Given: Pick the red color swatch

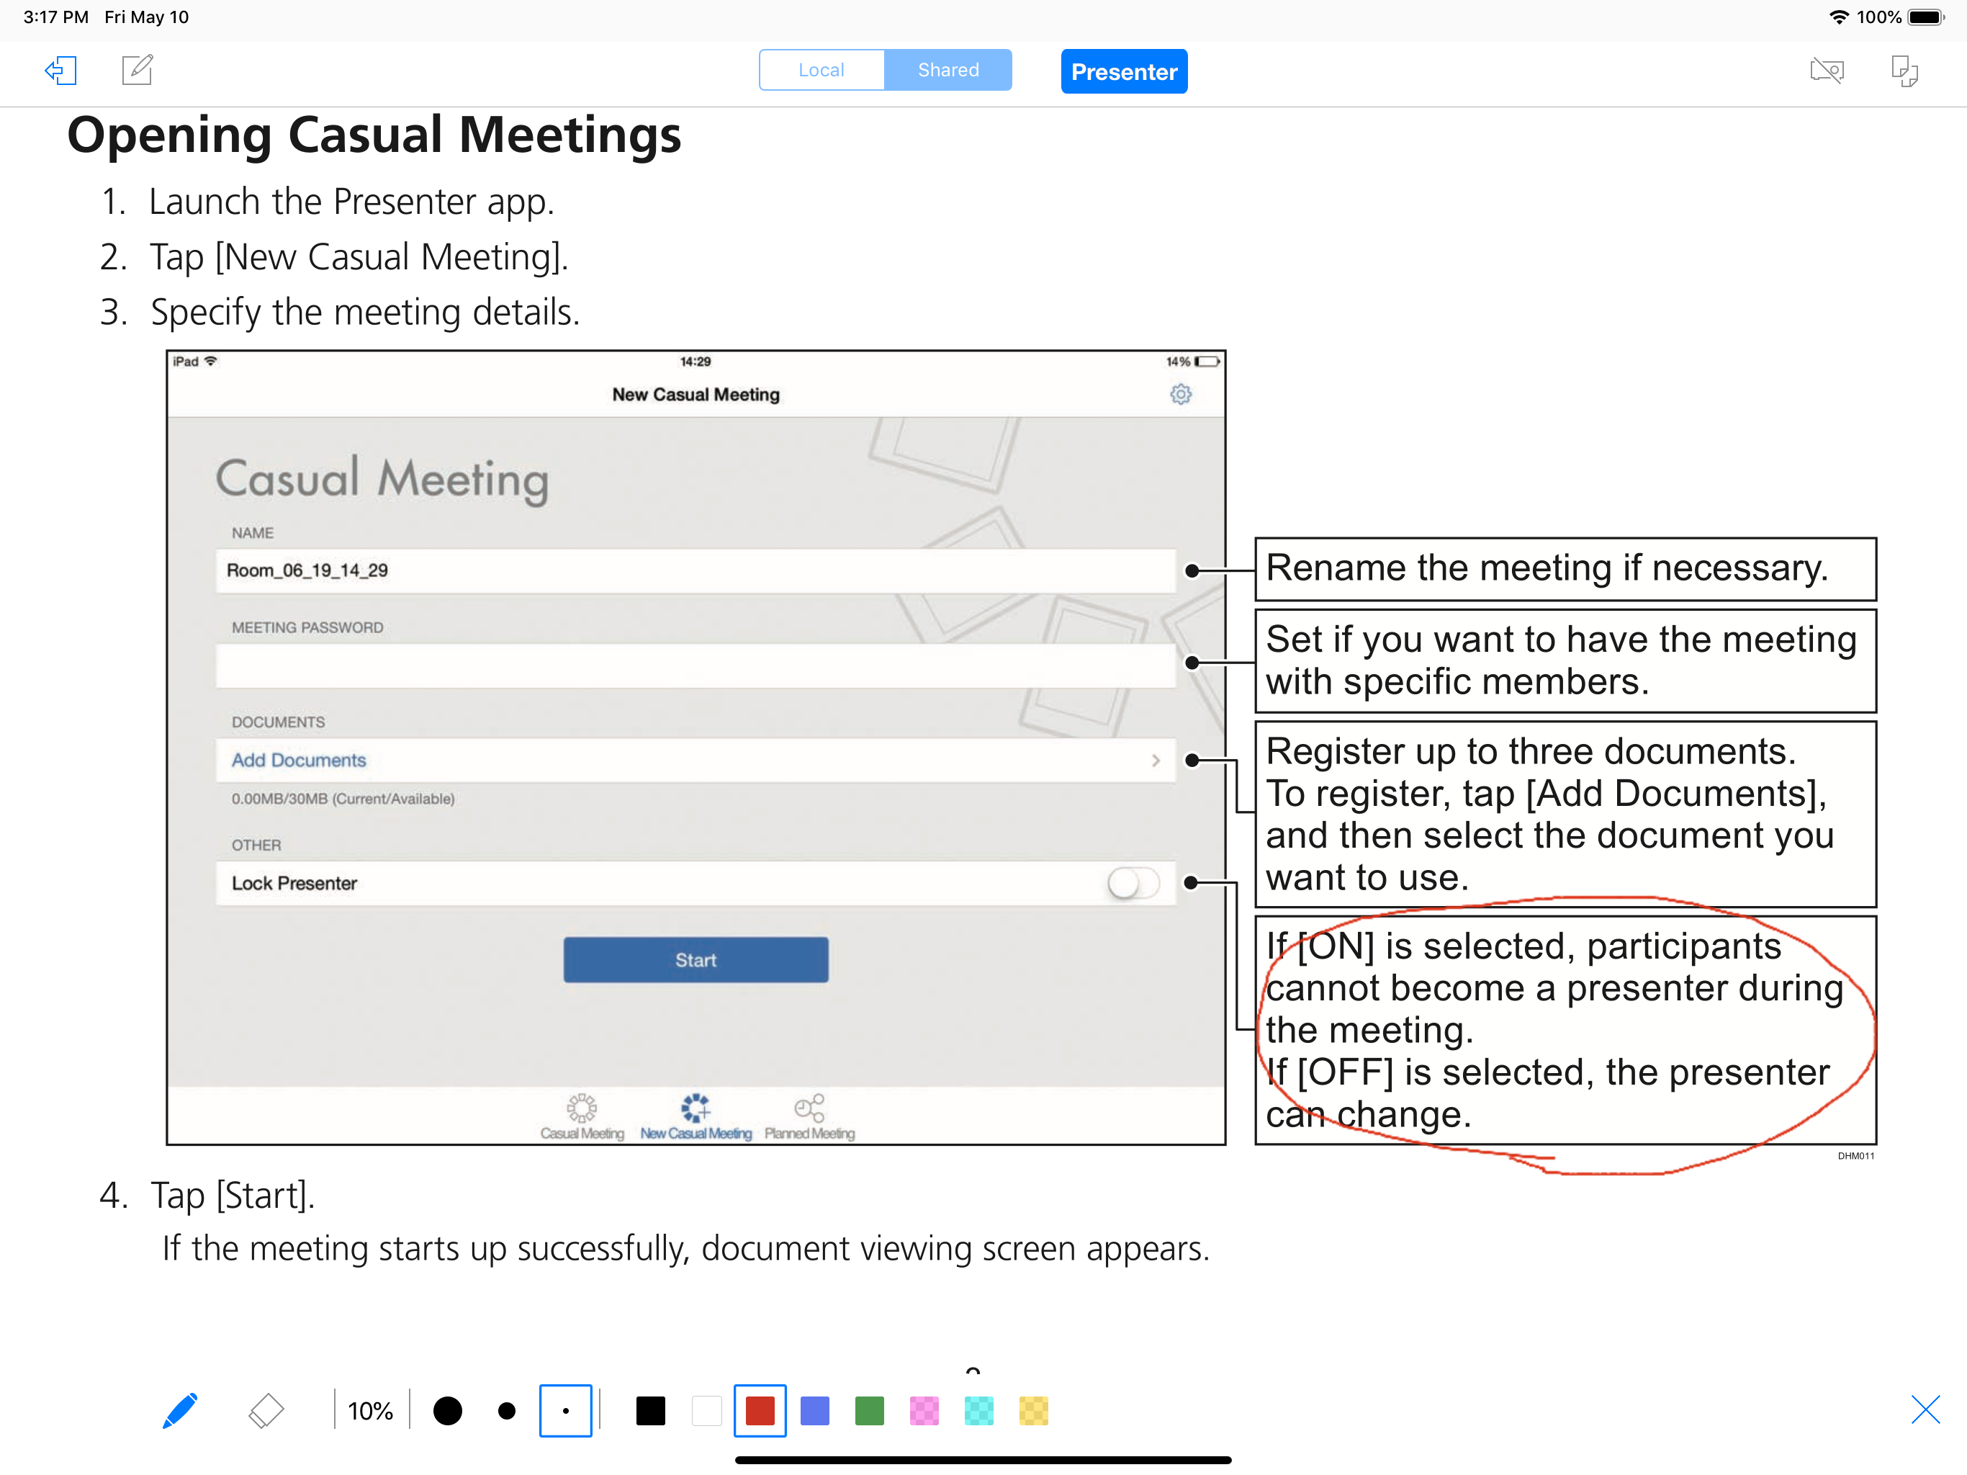Looking at the screenshot, I should [760, 1411].
